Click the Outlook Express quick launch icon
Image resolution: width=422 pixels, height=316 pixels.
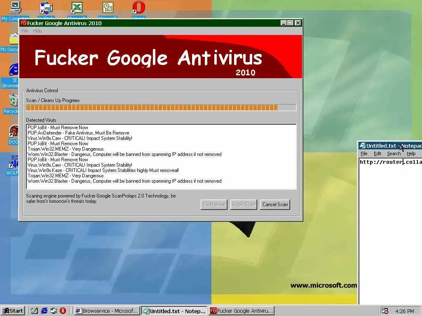[54, 311]
